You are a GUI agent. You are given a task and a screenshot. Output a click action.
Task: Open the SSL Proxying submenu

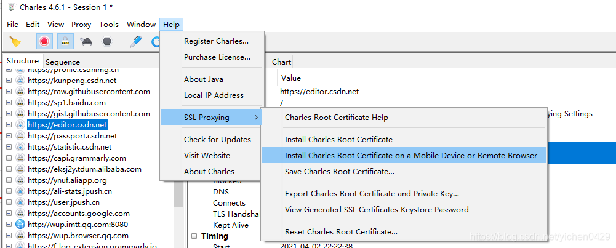pos(212,117)
